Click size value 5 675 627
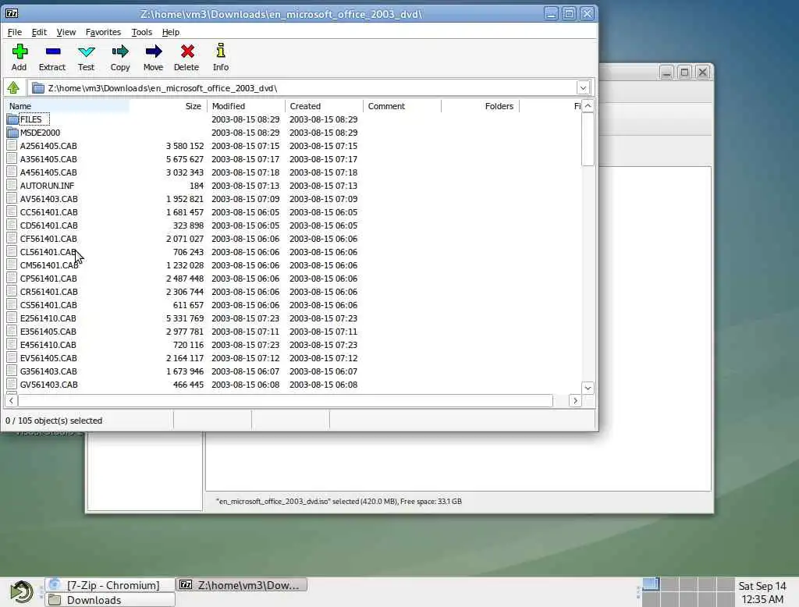 (x=184, y=159)
